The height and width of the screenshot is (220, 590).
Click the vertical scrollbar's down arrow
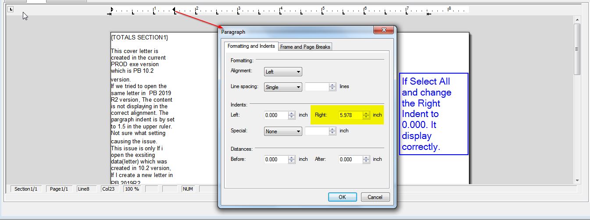[x=577, y=180]
